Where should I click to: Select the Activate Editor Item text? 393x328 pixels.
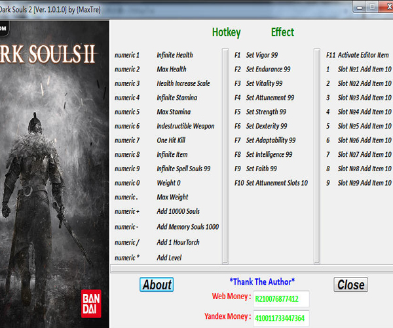point(363,55)
